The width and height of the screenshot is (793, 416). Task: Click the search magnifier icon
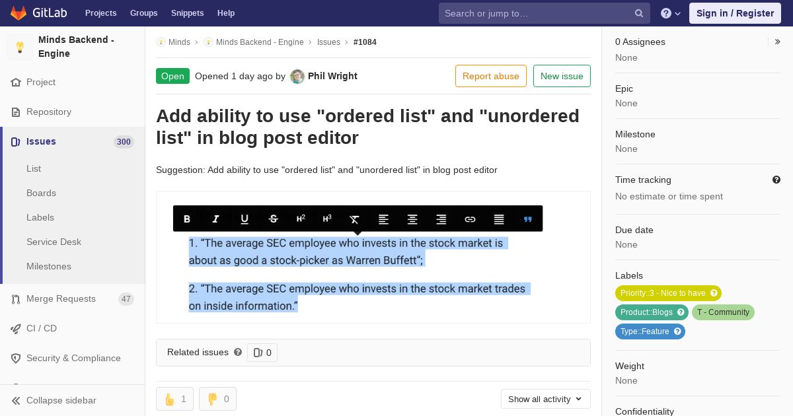point(639,13)
